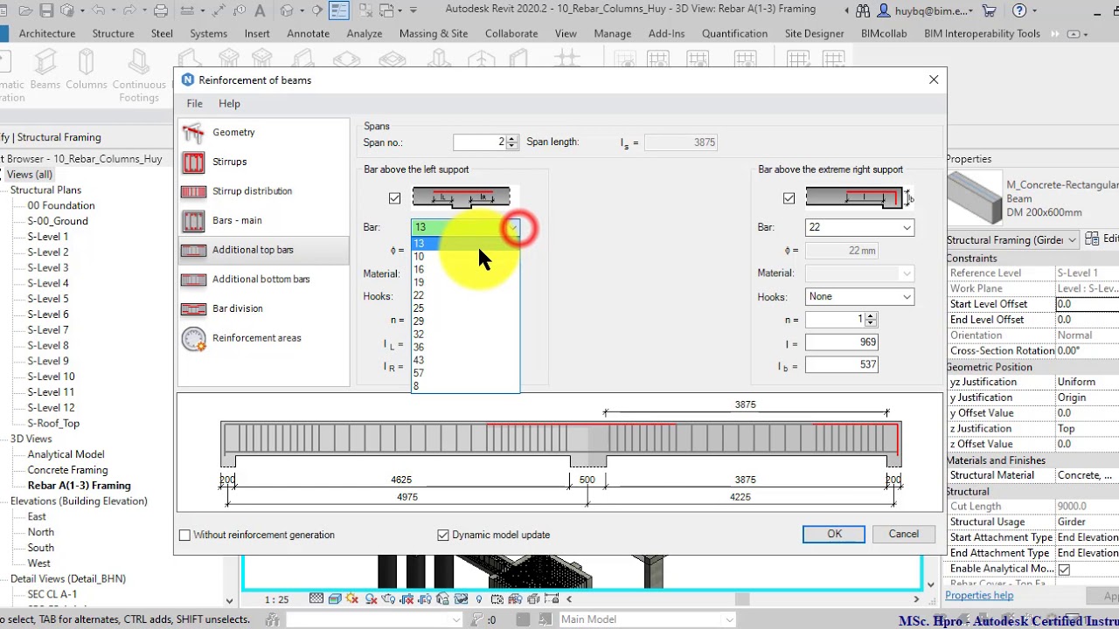
Task: Open the left support Bar dropdown arrow
Action: pyautogui.click(x=514, y=228)
